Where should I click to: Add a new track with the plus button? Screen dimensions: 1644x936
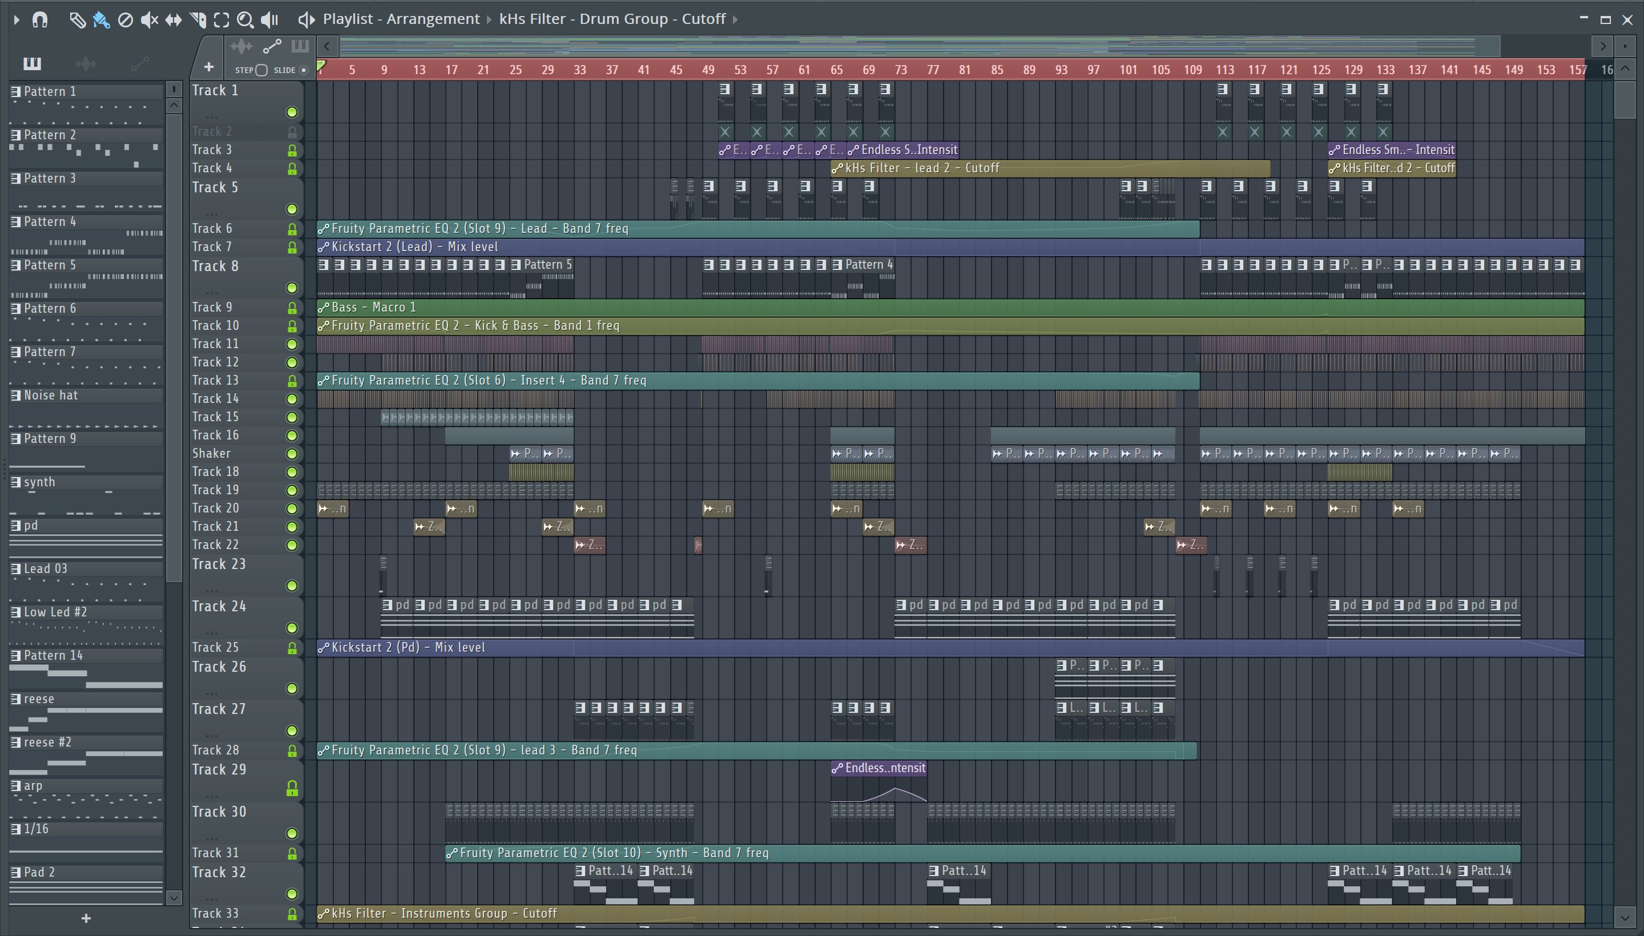[x=208, y=67]
